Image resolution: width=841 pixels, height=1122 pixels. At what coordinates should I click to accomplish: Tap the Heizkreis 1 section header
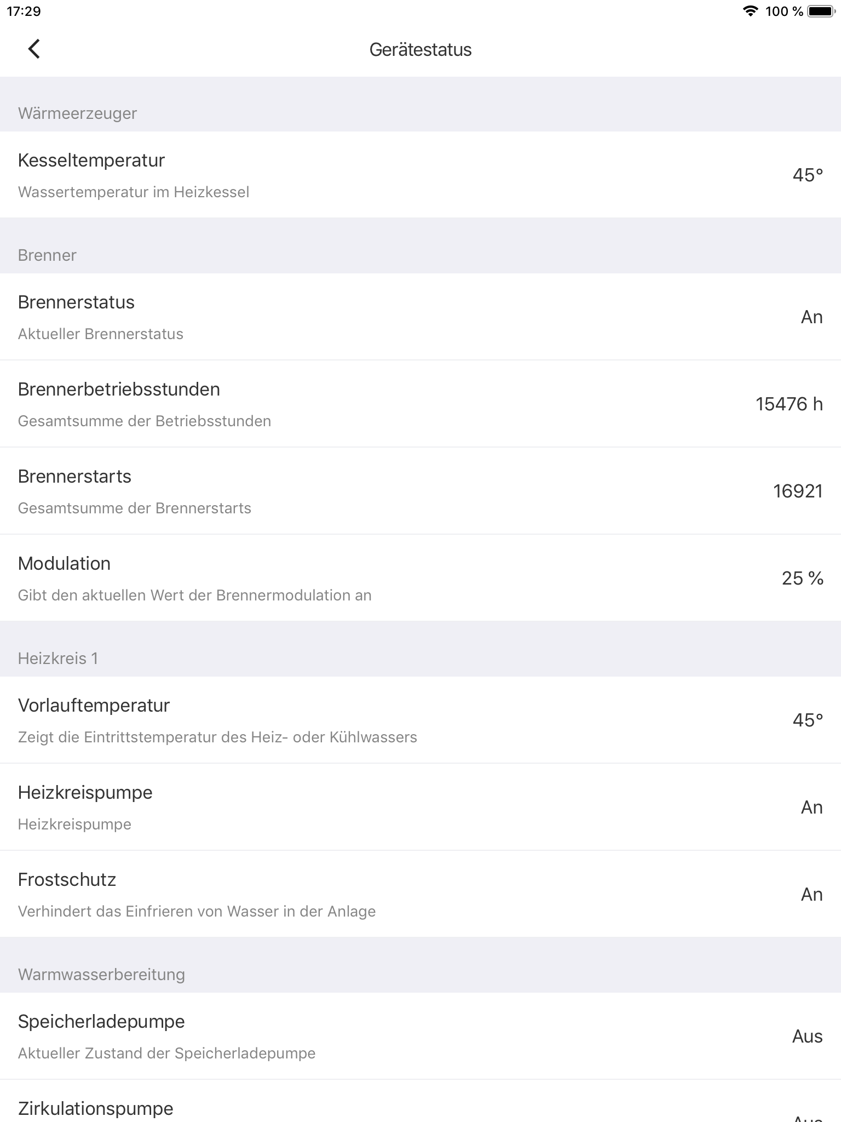58,658
